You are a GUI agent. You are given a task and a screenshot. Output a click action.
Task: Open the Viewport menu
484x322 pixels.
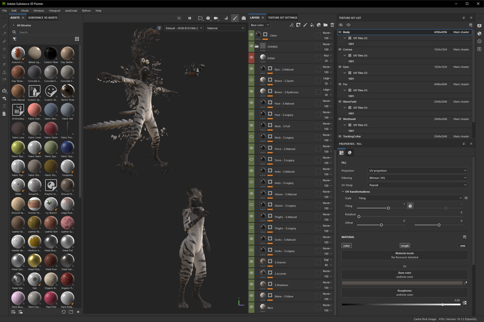click(54, 11)
